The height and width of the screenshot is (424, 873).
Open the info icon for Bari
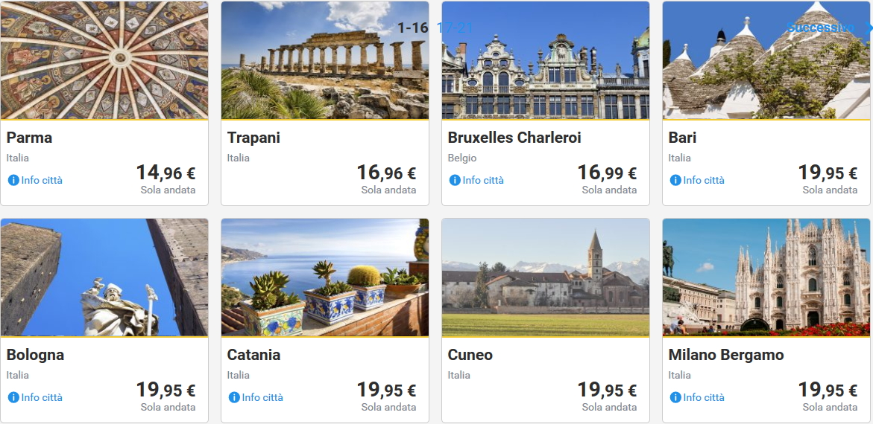point(675,181)
